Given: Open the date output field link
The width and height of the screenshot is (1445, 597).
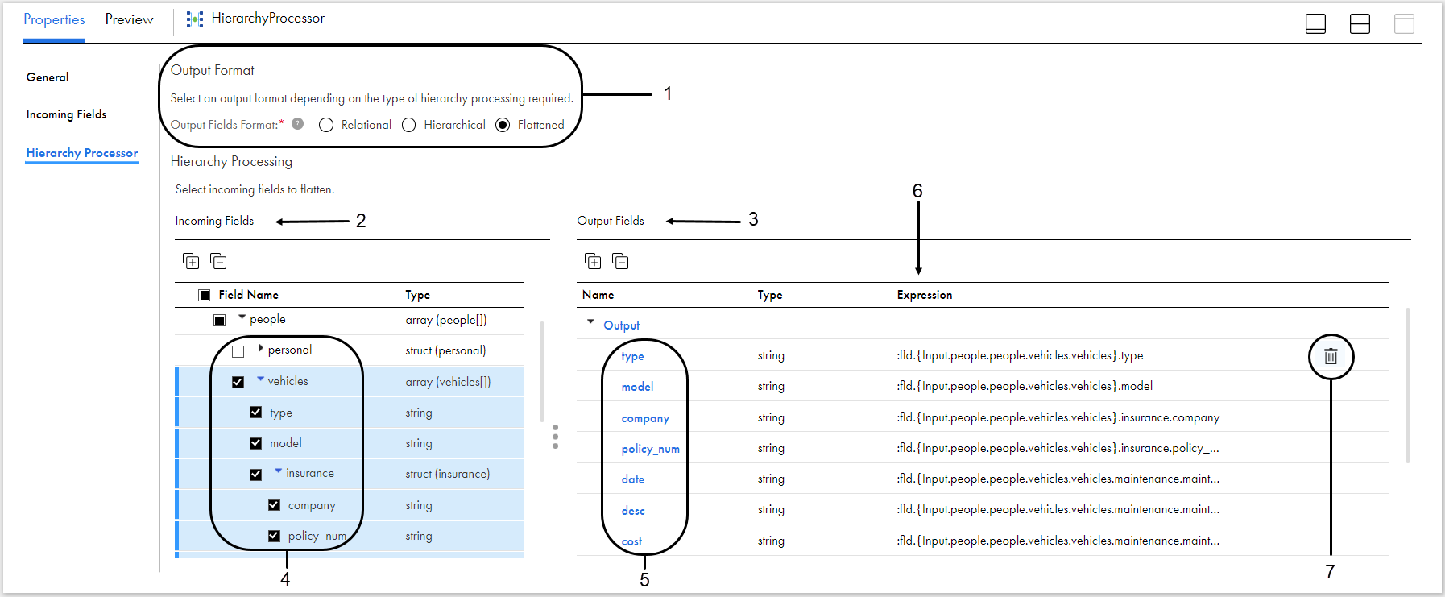Looking at the screenshot, I should click(x=632, y=479).
